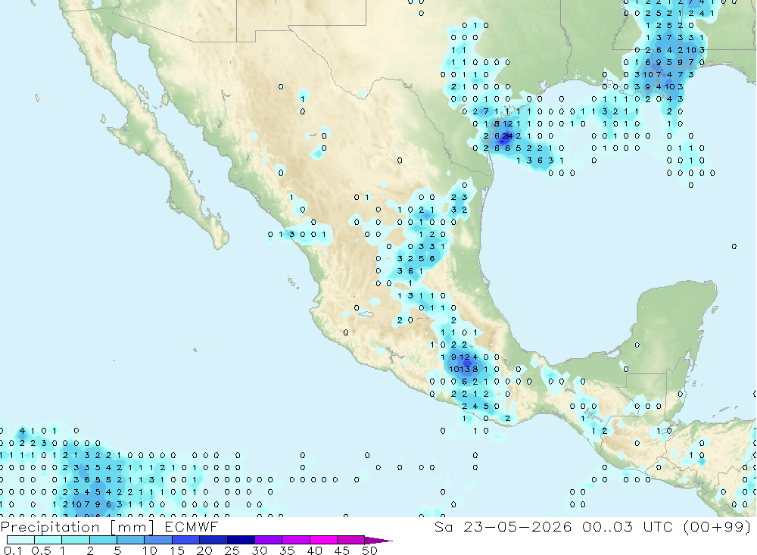This screenshot has width=757, height=555.
Task: Click the '10' legend scale label
Action: click(x=150, y=550)
